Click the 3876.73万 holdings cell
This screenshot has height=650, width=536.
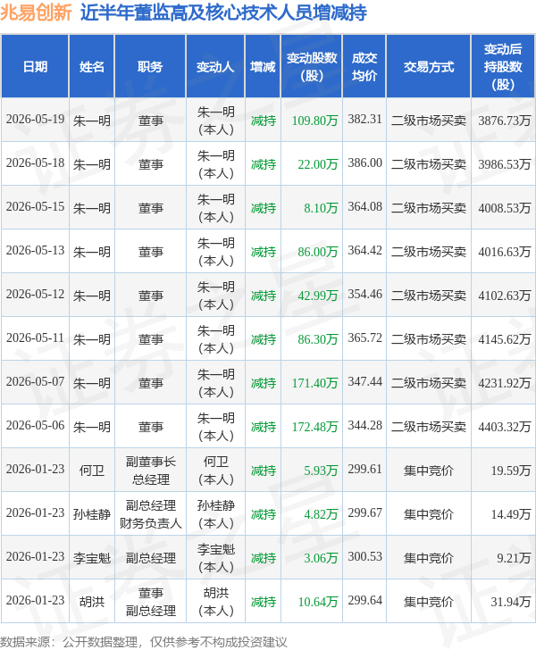pyautogui.click(x=504, y=121)
